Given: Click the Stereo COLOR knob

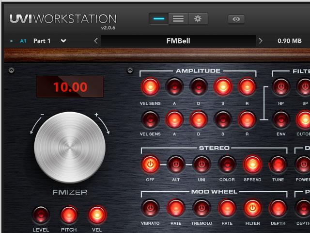Looking at the screenshot, I should click(x=227, y=165).
